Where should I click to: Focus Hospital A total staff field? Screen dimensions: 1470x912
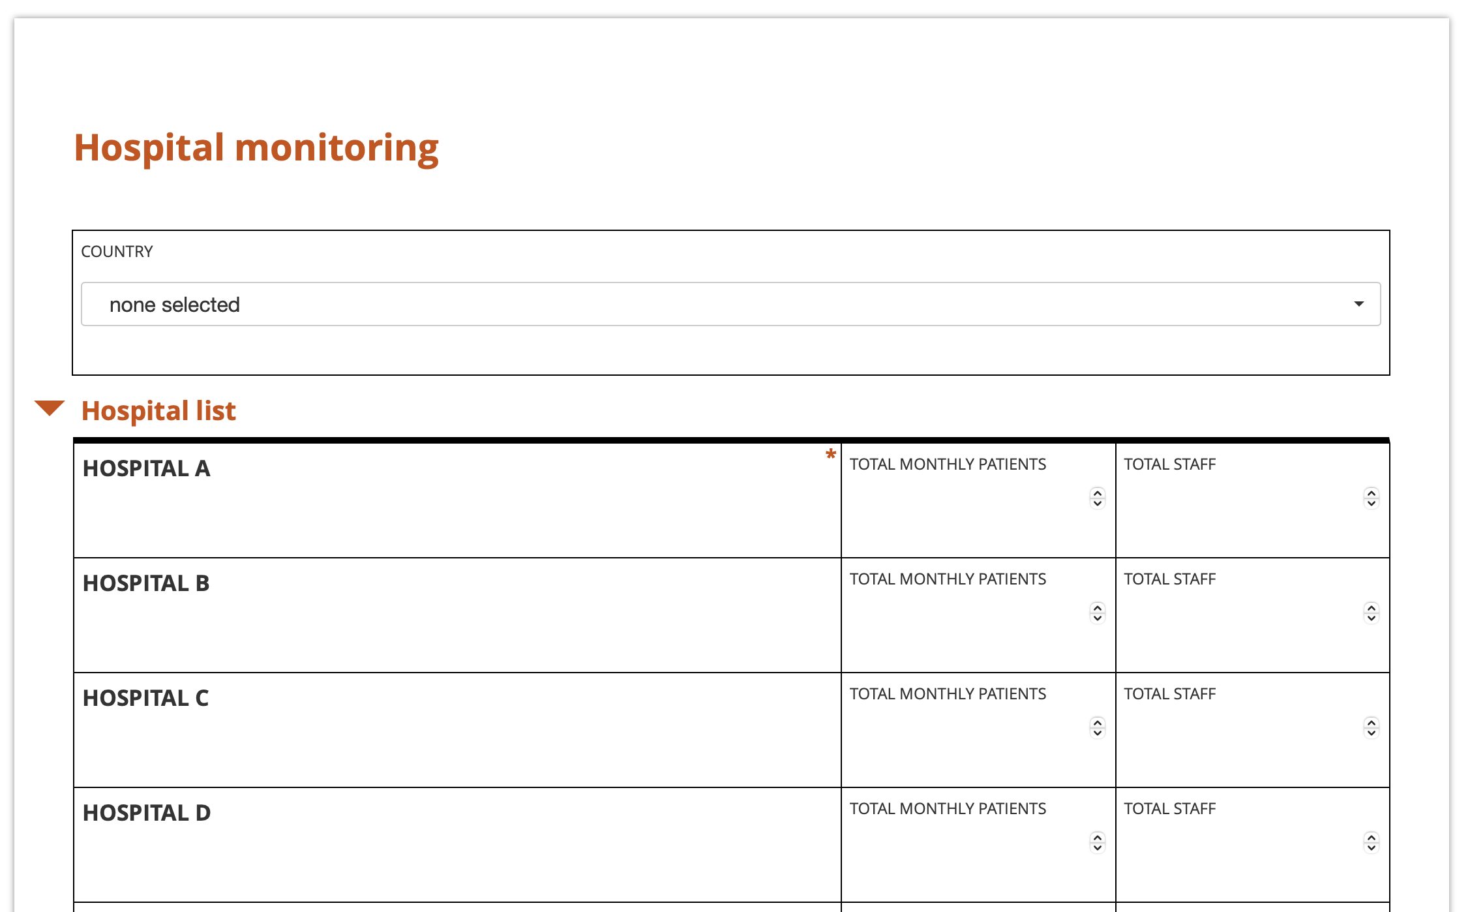(1239, 498)
